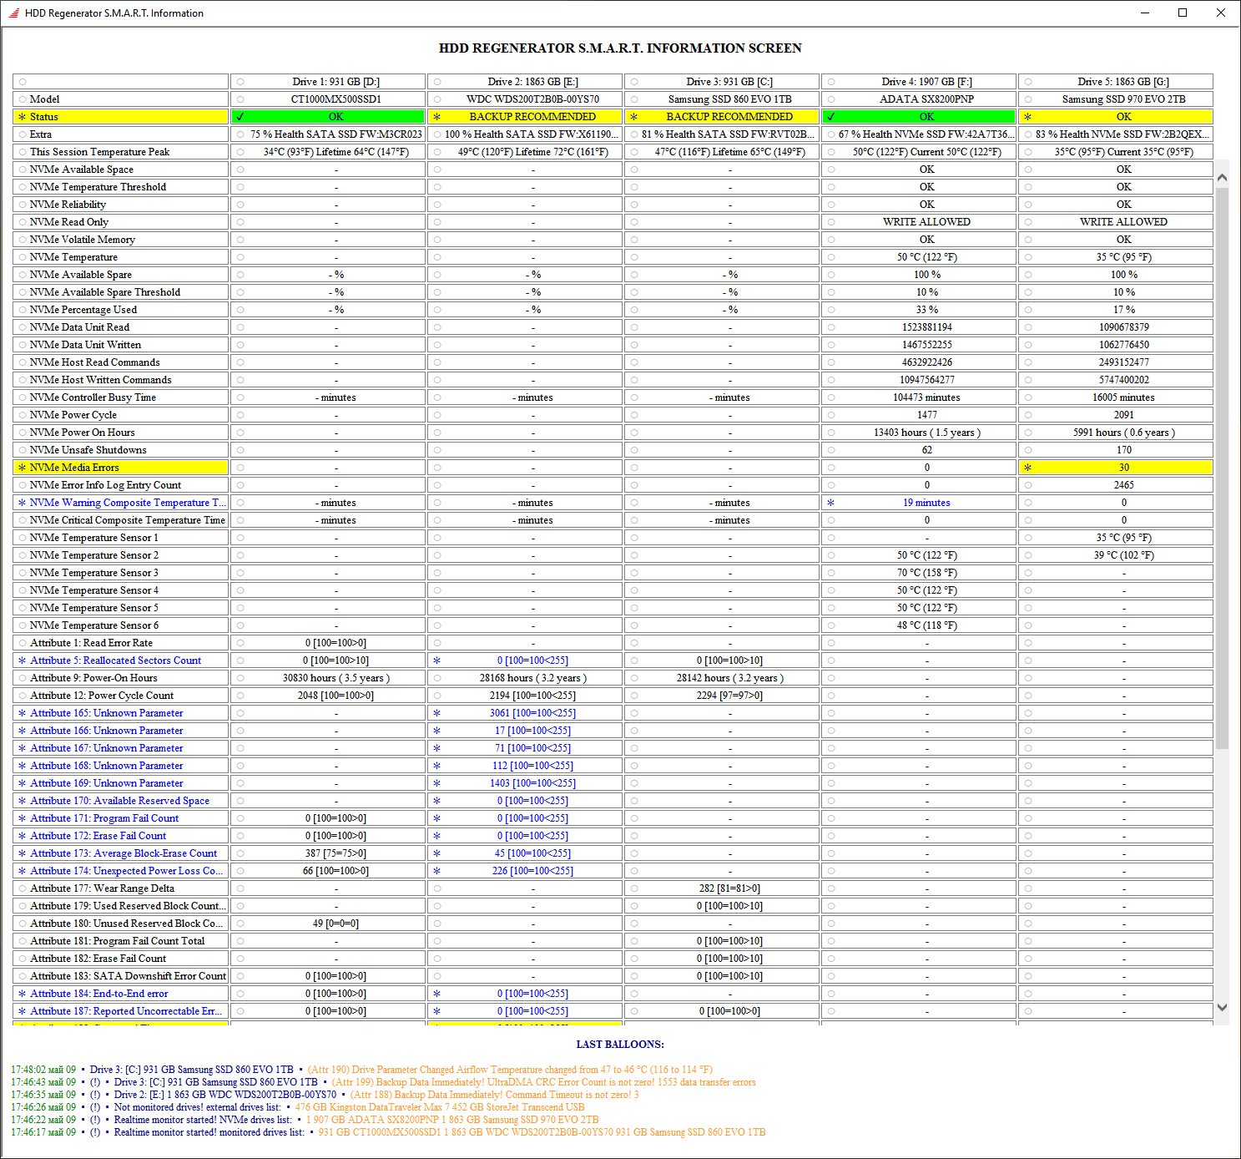The image size is (1241, 1159).
Task: Click the star next to Drive 2 value 1403
Action: click(437, 783)
